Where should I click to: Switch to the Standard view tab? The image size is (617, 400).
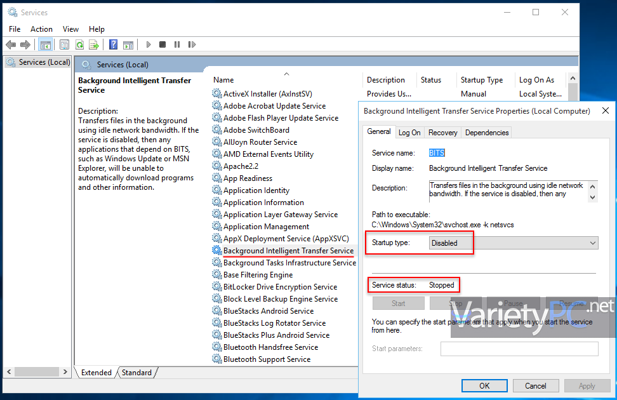(136, 373)
